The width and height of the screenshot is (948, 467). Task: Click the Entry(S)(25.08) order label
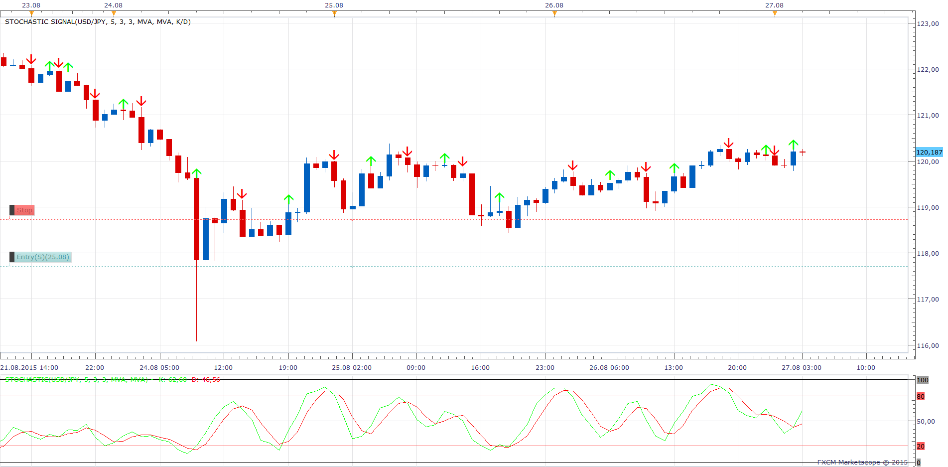coord(43,257)
